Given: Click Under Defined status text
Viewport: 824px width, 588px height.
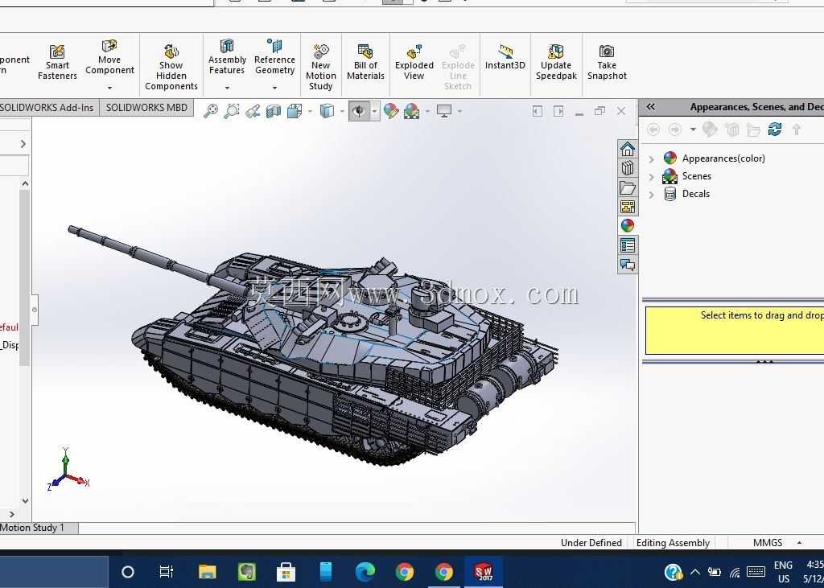Looking at the screenshot, I should pos(591,543).
